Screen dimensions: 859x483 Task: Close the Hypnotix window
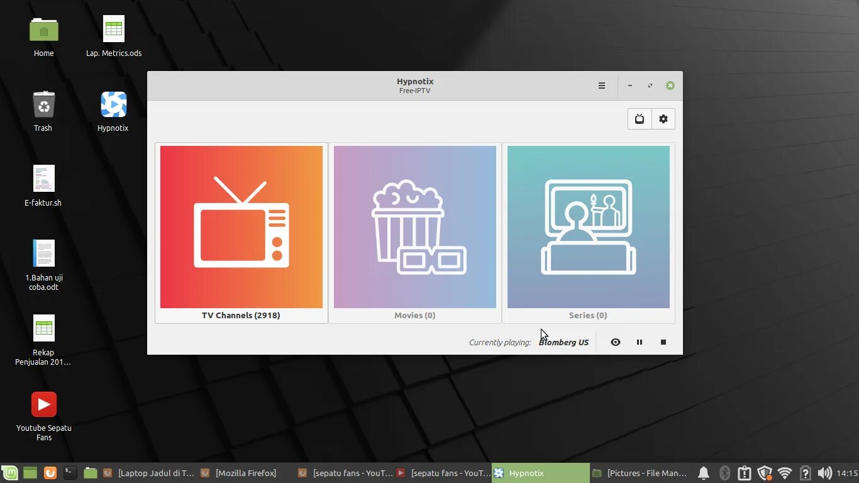pos(670,86)
